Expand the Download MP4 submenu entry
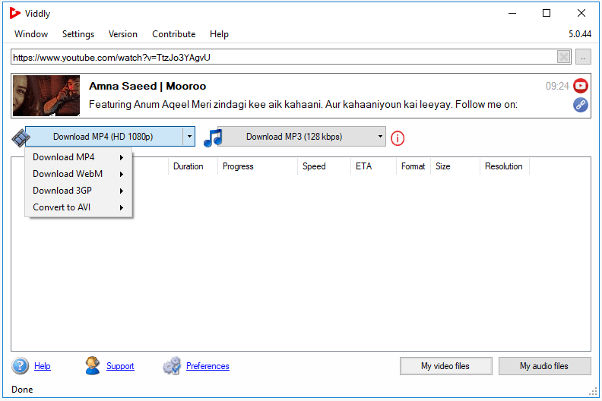 click(79, 157)
